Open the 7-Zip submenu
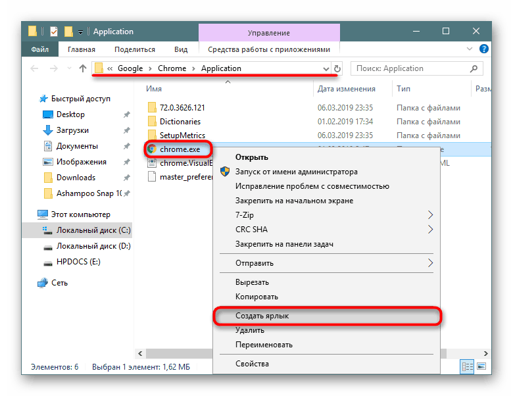Image resolution: width=513 pixels, height=396 pixels. click(326, 215)
